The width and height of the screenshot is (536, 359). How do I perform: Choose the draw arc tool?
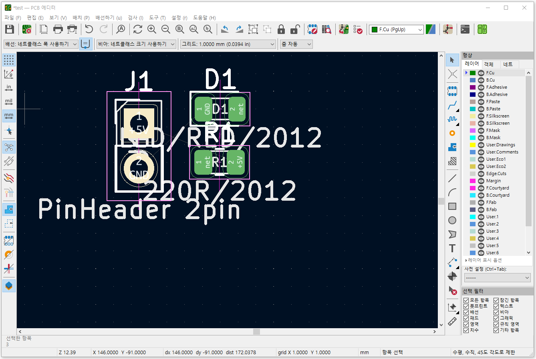(x=452, y=192)
